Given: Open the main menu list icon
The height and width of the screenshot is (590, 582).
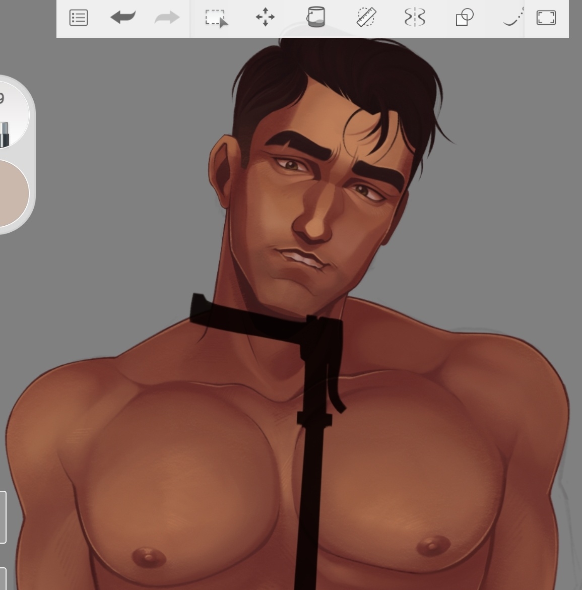Looking at the screenshot, I should pyautogui.click(x=79, y=18).
